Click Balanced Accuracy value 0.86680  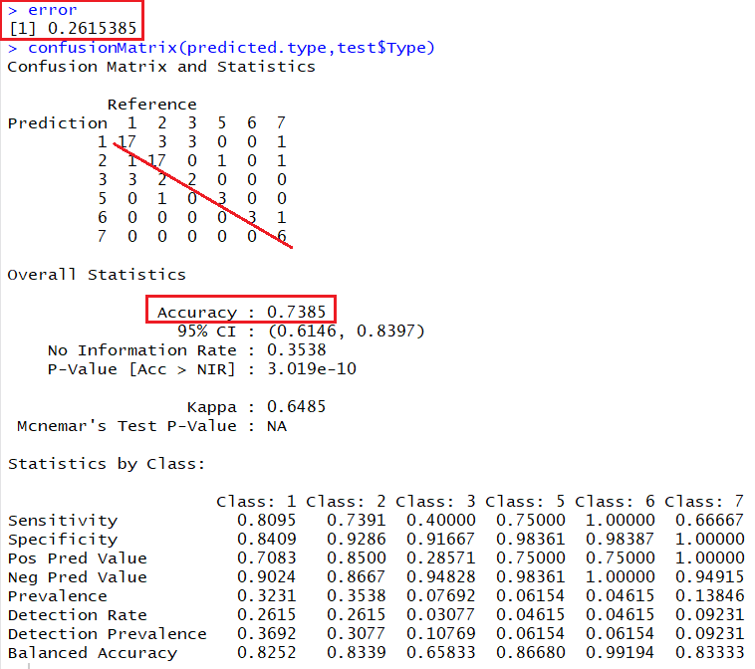tap(531, 653)
